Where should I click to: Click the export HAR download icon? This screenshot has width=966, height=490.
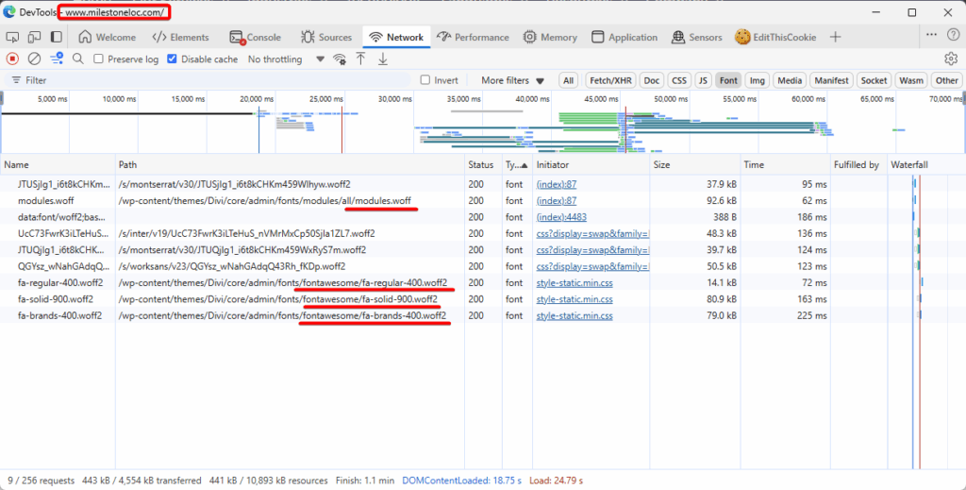coord(383,59)
